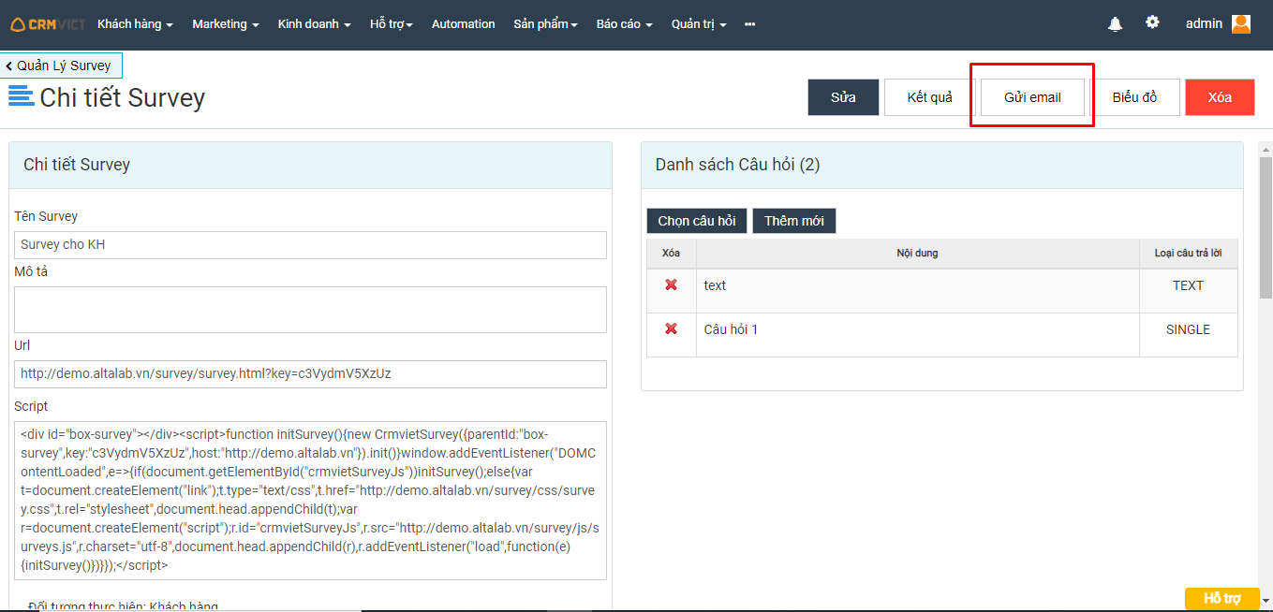Focus the Mô tả text area
This screenshot has width=1273, height=612.
[310, 310]
